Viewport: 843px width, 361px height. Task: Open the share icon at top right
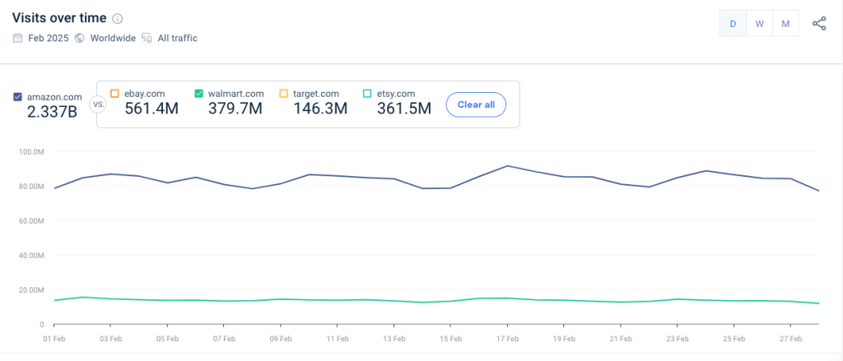[x=819, y=24]
